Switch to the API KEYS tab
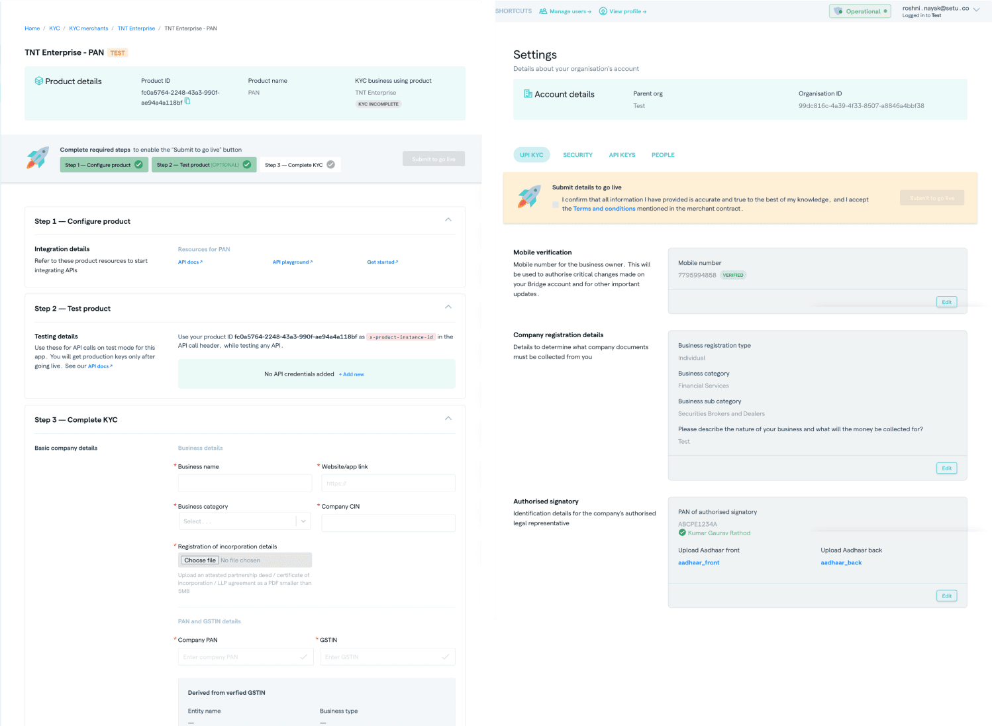 coord(622,155)
